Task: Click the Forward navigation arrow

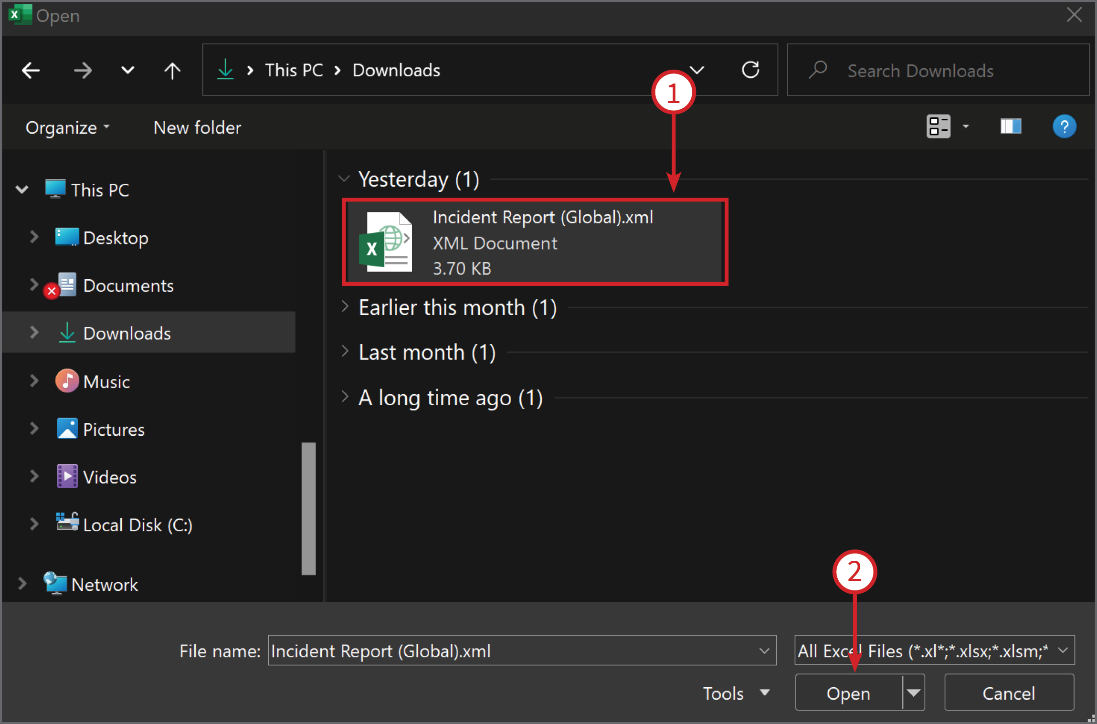Action: 83,71
